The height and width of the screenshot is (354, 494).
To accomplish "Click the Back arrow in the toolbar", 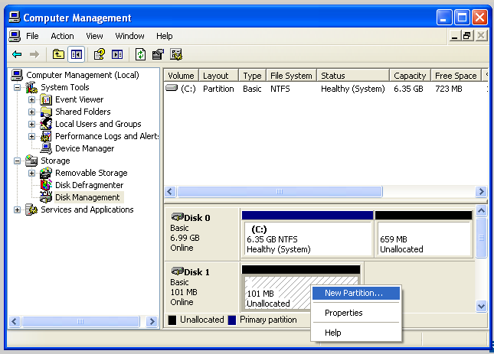I will 17,54.
